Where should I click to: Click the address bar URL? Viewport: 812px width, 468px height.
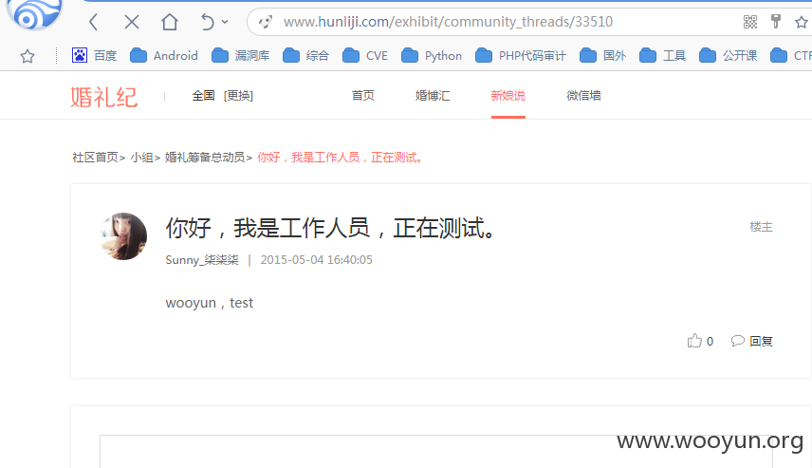pos(448,22)
